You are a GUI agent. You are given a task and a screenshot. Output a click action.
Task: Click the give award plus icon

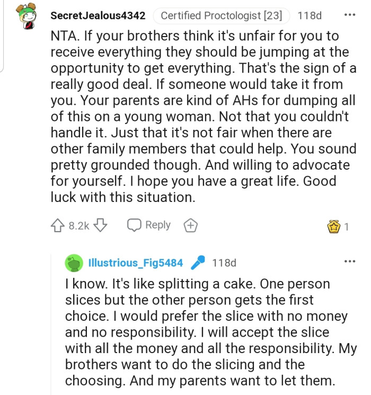point(190,225)
